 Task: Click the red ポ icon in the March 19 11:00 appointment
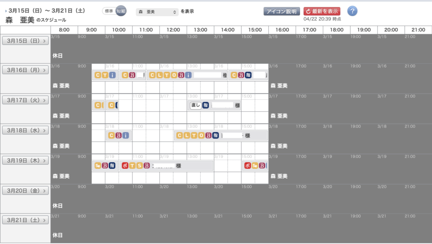click(x=125, y=166)
